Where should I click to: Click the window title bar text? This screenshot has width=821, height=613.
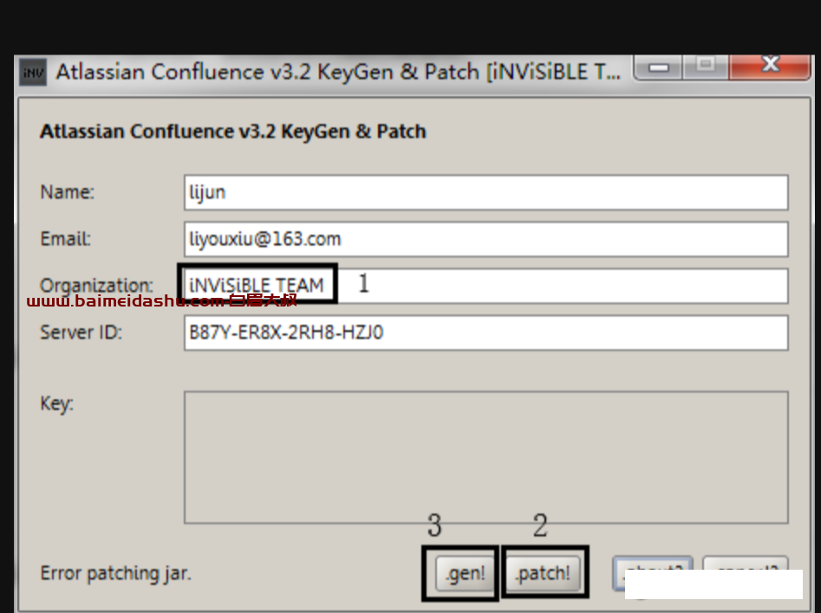(338, 72)
